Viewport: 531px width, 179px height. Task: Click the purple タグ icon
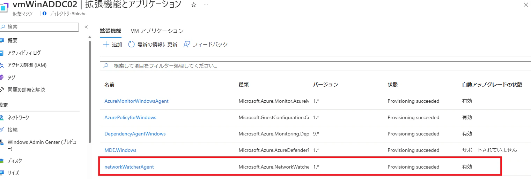pyautogui.click(x=2, y=77)
